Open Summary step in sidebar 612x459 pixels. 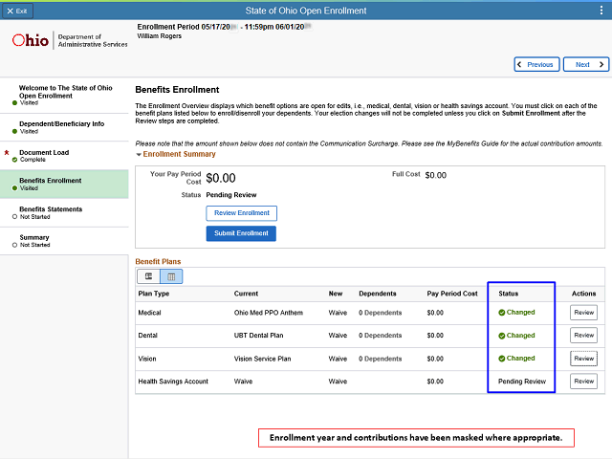tap(64, 241)
